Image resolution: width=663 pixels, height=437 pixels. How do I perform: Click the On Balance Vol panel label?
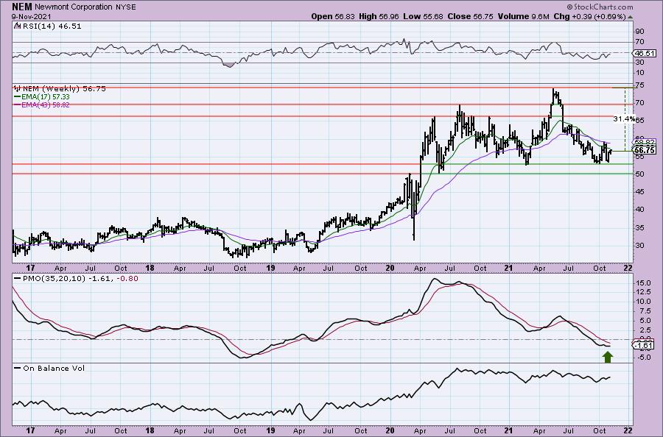coord(54,368)
